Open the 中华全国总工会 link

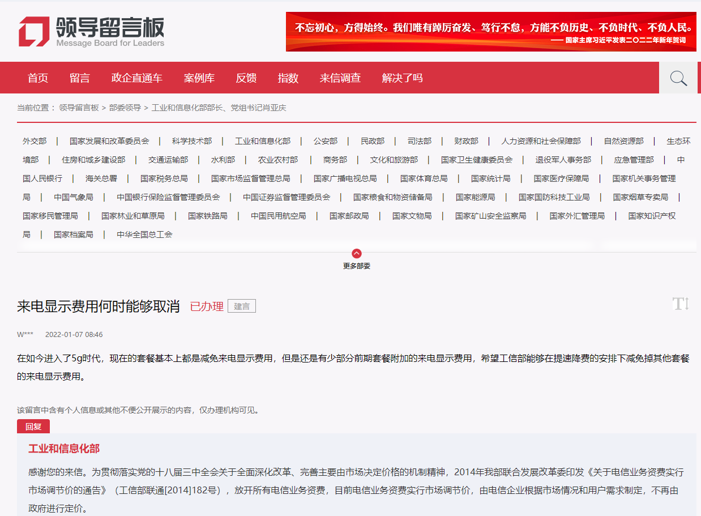pos(144,234)
